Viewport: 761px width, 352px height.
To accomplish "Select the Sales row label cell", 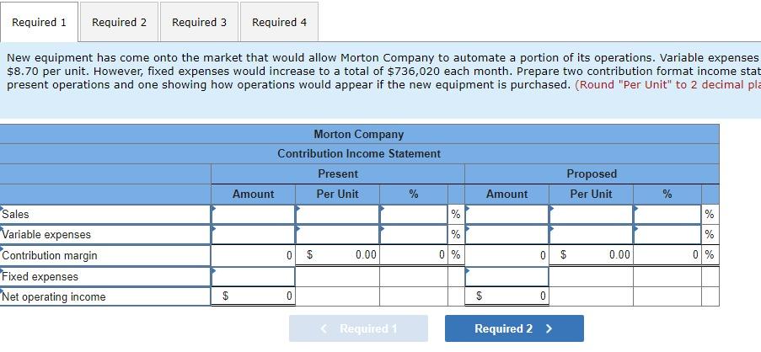I will coord(105,214).
